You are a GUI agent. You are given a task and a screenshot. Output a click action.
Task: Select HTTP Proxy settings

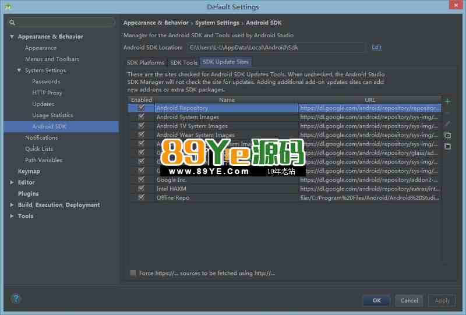click(47, 93)
